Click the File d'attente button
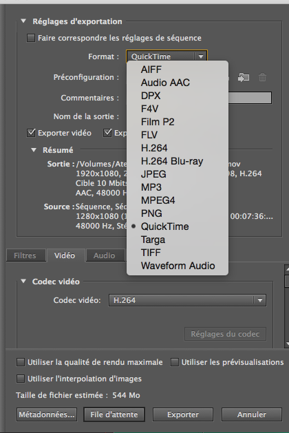 114,414
